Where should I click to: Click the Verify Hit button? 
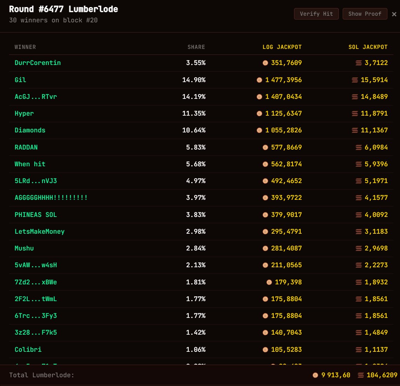316,14
